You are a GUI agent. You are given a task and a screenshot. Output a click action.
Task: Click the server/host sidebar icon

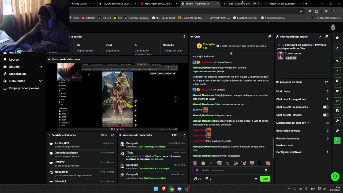click(337, 111)
